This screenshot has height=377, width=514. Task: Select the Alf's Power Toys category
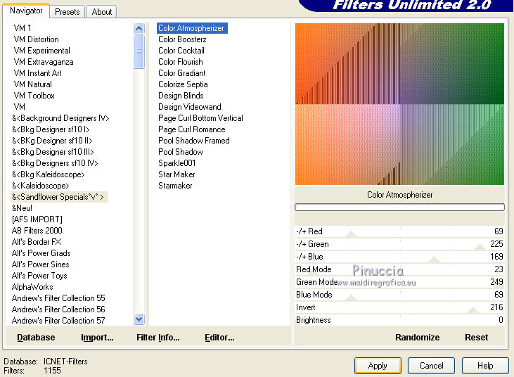click(x=39, y=276)
